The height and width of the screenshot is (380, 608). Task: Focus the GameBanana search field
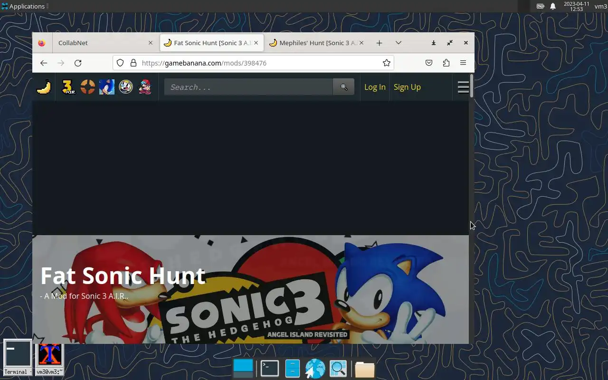[x=248, y=87]
